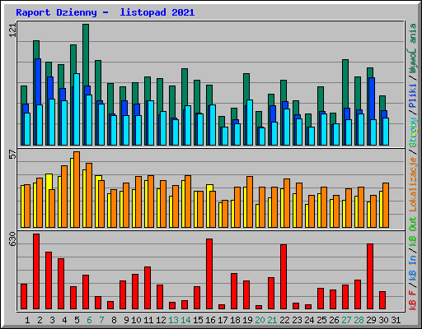Viewport: 422px width, 329px height.
Task: Click green weekend day label "6"
Action: point(89,320)
